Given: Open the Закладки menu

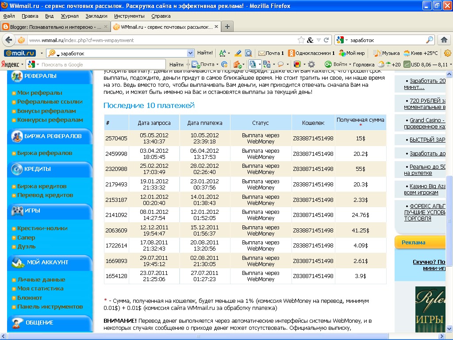Looking at the screenshot, I should click(96, 16).
